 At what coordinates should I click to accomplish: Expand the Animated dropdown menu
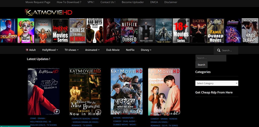[92, 50]
